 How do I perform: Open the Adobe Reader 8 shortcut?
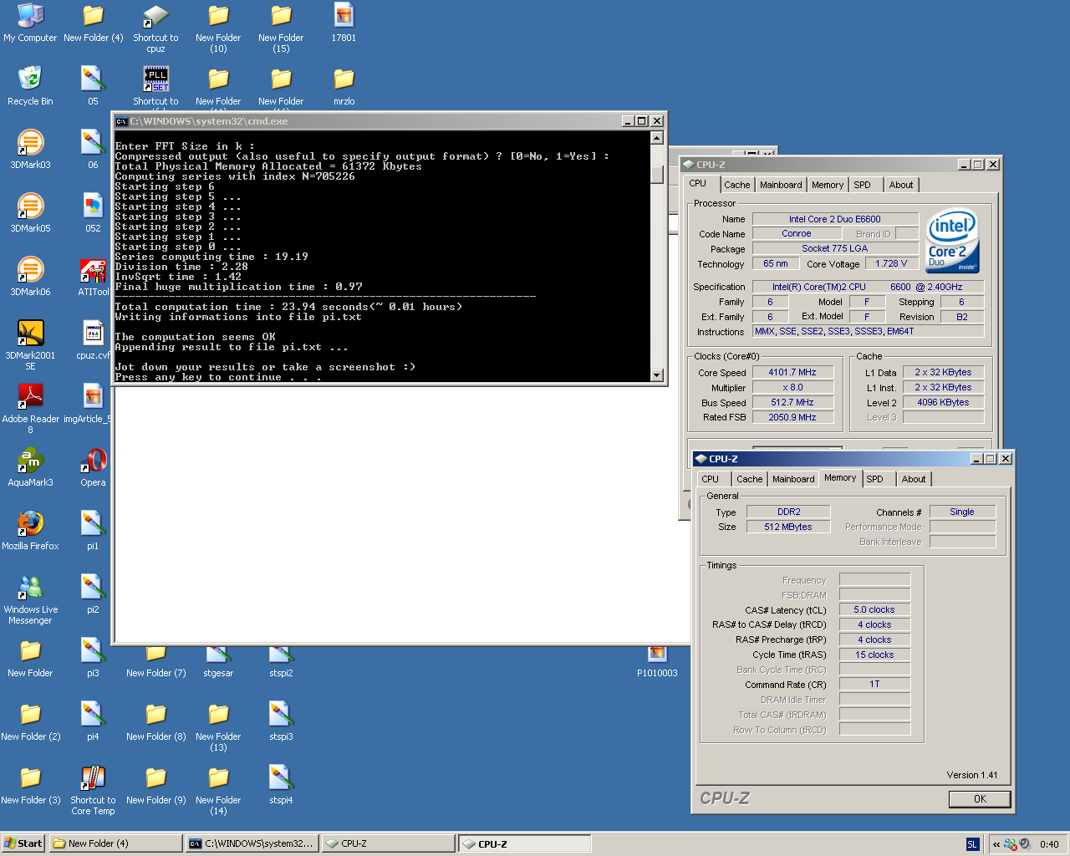pos(30,409)
